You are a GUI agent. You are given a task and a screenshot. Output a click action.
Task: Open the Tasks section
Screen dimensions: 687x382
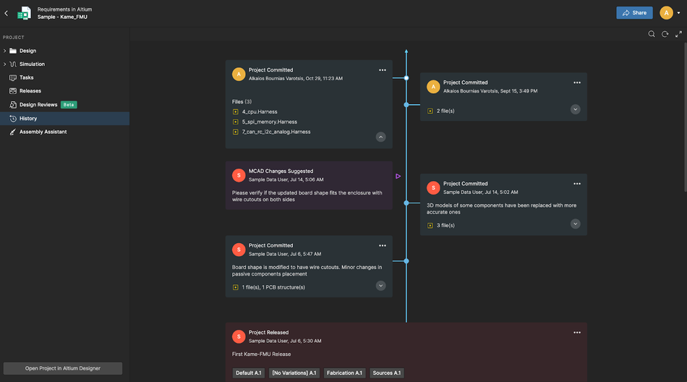tap(26, 77)
